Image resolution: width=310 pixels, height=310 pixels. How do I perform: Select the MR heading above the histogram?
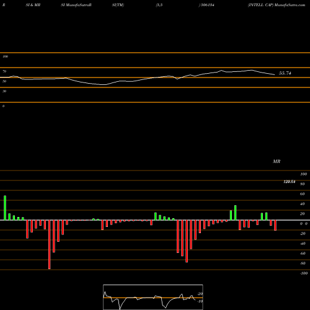tap(277, 161)
